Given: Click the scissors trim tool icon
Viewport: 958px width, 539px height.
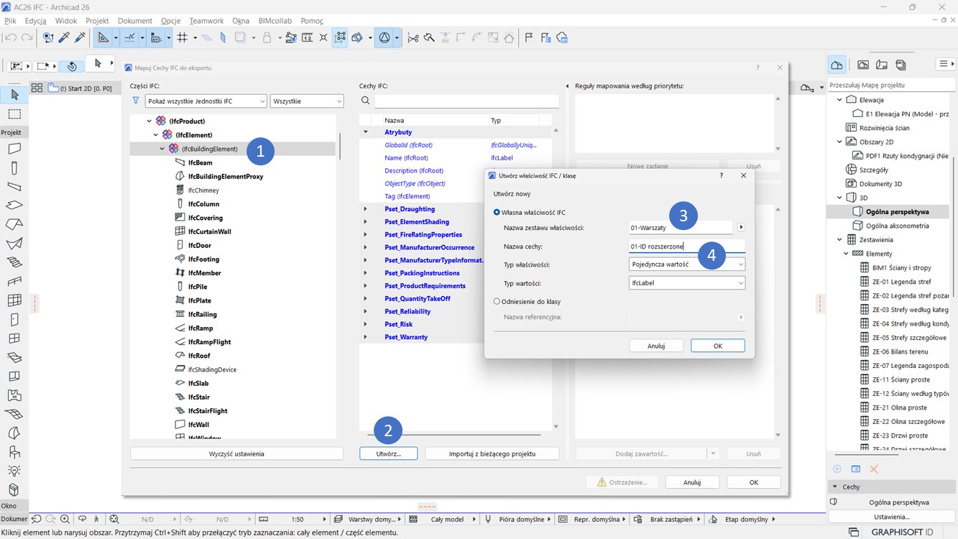Looking at the screenshot, I should (413, 38).
